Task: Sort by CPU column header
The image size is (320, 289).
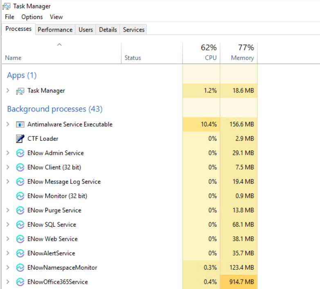Action: pos(201,53)
